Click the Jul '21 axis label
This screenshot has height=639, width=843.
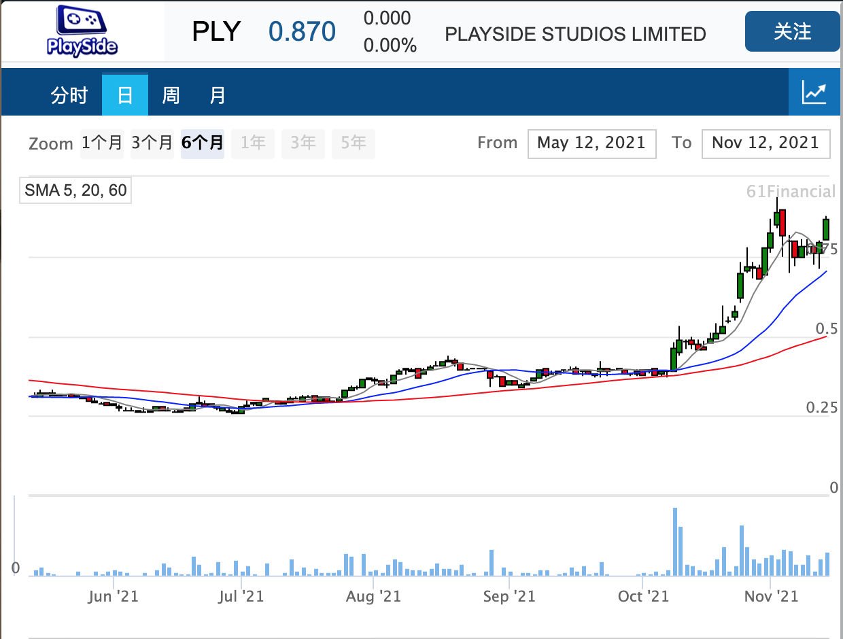click(x=241, y=596)
